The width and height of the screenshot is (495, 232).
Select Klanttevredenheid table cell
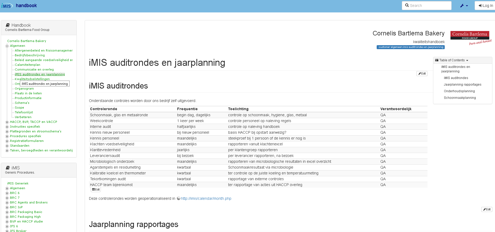coord(105,150)
